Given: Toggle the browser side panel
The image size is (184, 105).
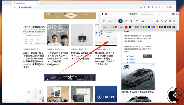Looking at the screenshot, I should tap(167, 7).
